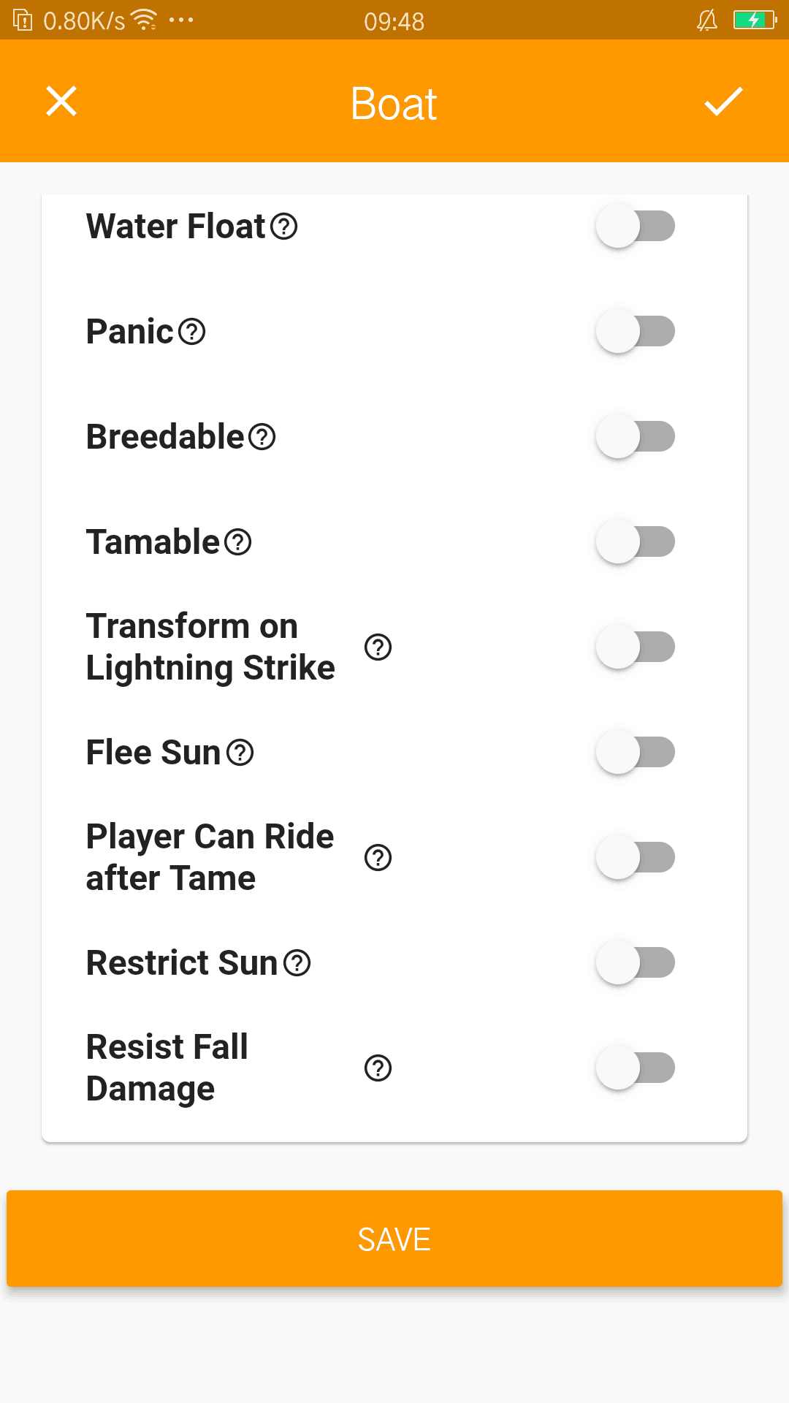The height and width of the screenshot is (1403, 789).
Task: Open help icon next to Water Float
Action: pos(283,227)
